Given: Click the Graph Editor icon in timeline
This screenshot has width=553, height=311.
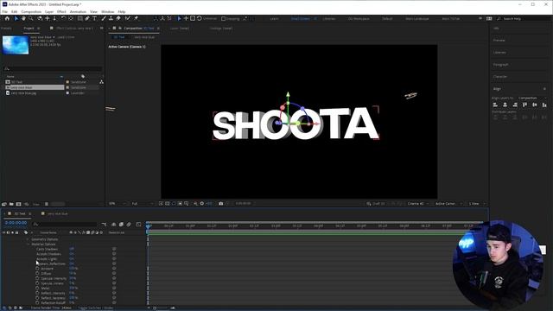Looking at the screenshot, I should point(138,225).
